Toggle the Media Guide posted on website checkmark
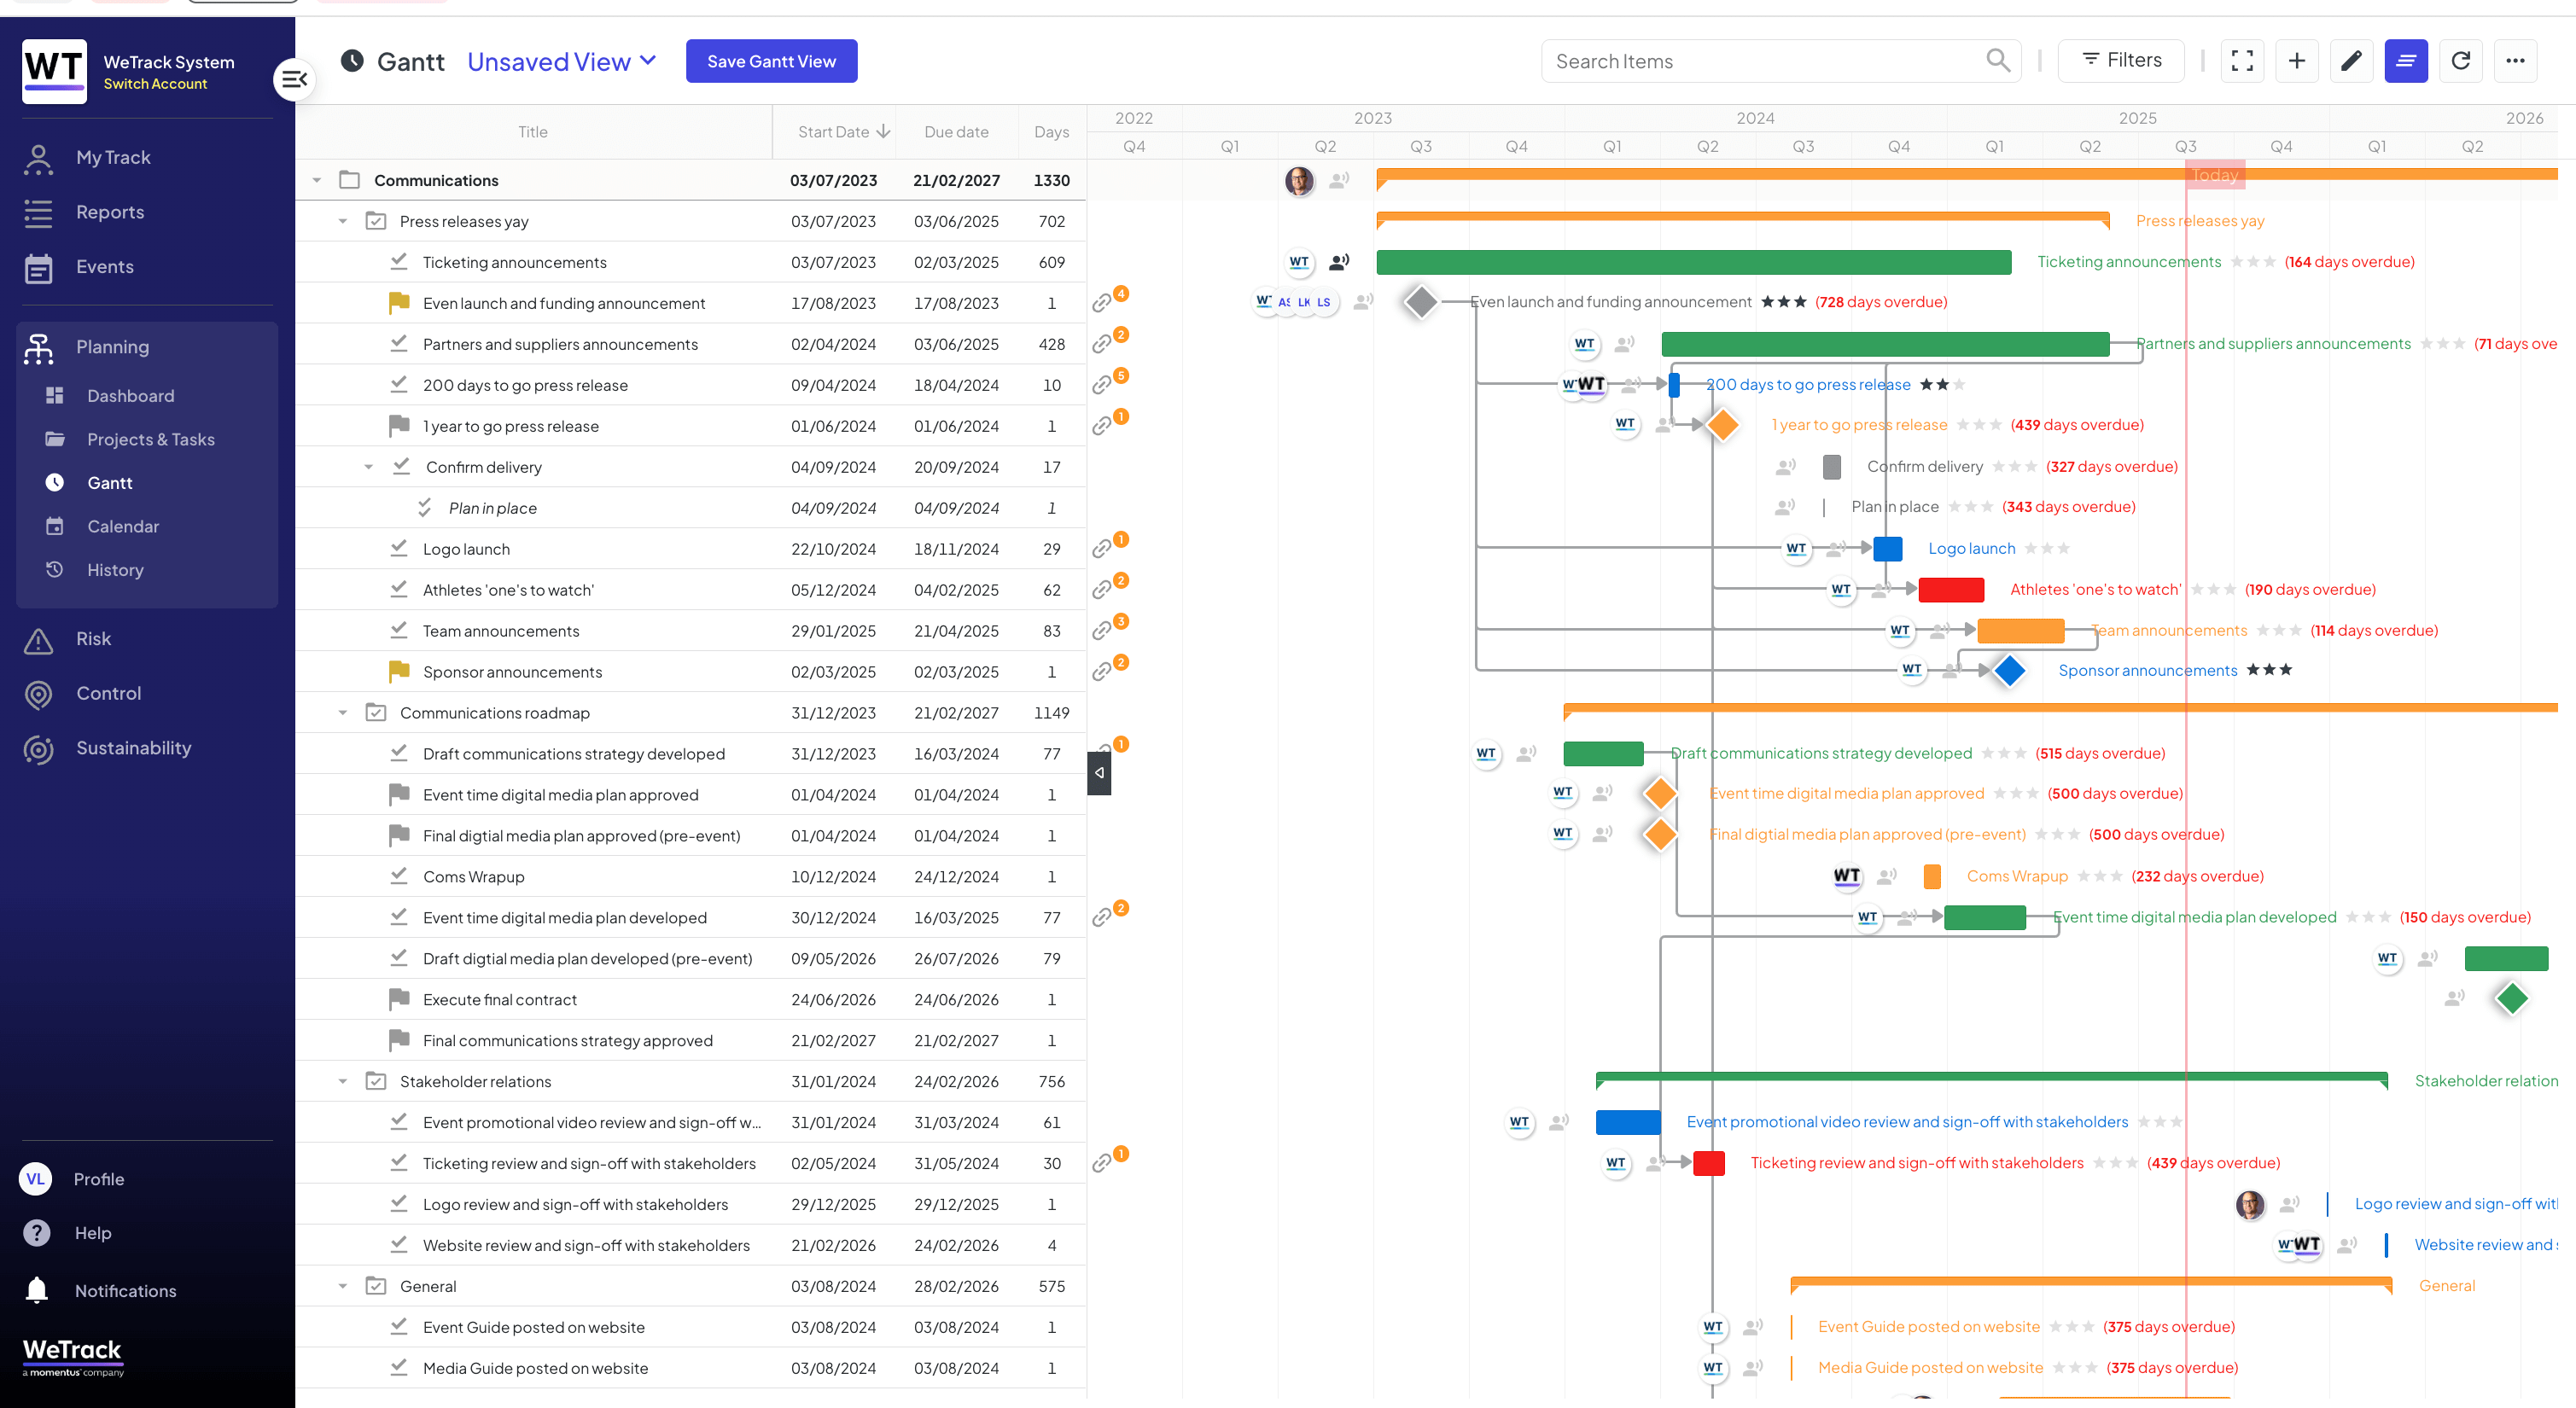 coord(399,1367)
